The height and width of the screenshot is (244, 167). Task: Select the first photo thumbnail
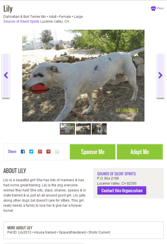[x=67, y=129]
